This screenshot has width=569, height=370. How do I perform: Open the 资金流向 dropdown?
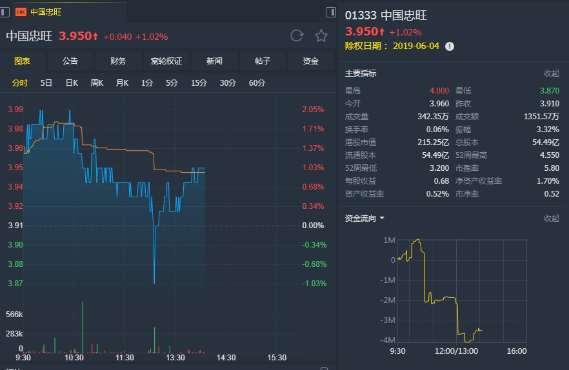pyautogui.click(x=382, y=218)
